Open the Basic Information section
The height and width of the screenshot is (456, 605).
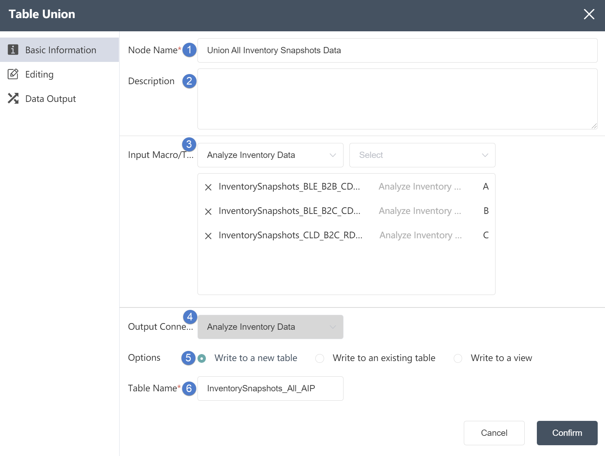(59, 50)
